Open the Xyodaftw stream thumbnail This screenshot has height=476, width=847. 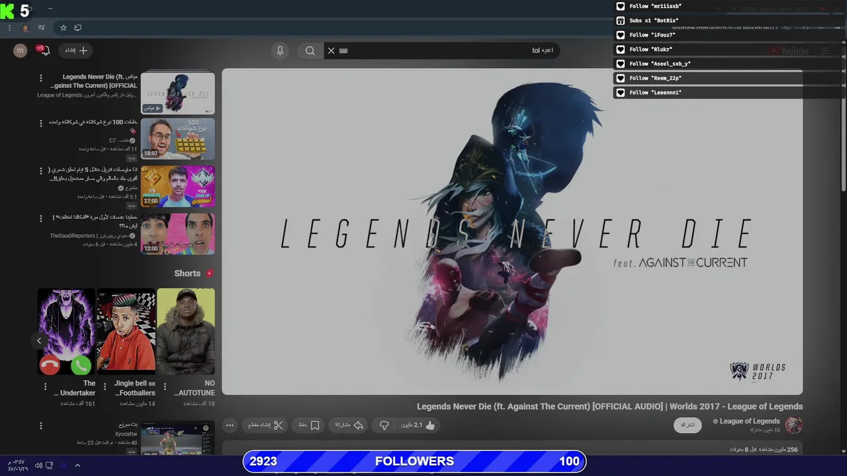pyautogui.click(x=177, y=438)
